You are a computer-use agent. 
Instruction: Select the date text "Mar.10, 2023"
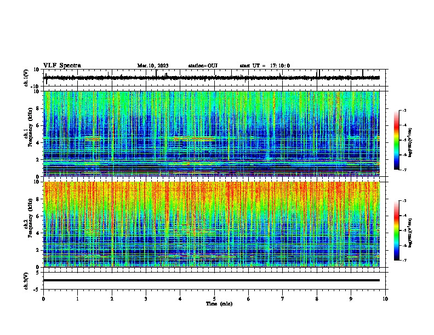point(153,66)
